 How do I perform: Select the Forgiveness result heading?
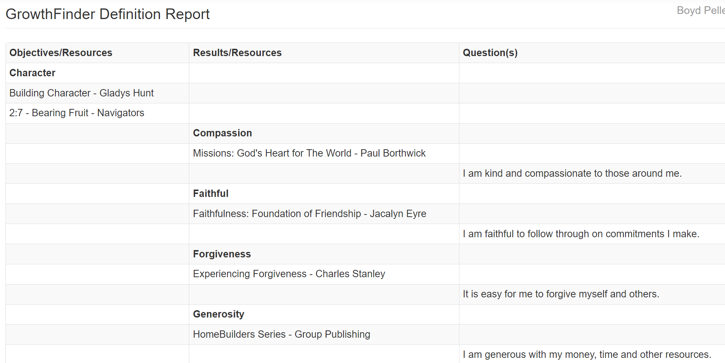point(222,254)
